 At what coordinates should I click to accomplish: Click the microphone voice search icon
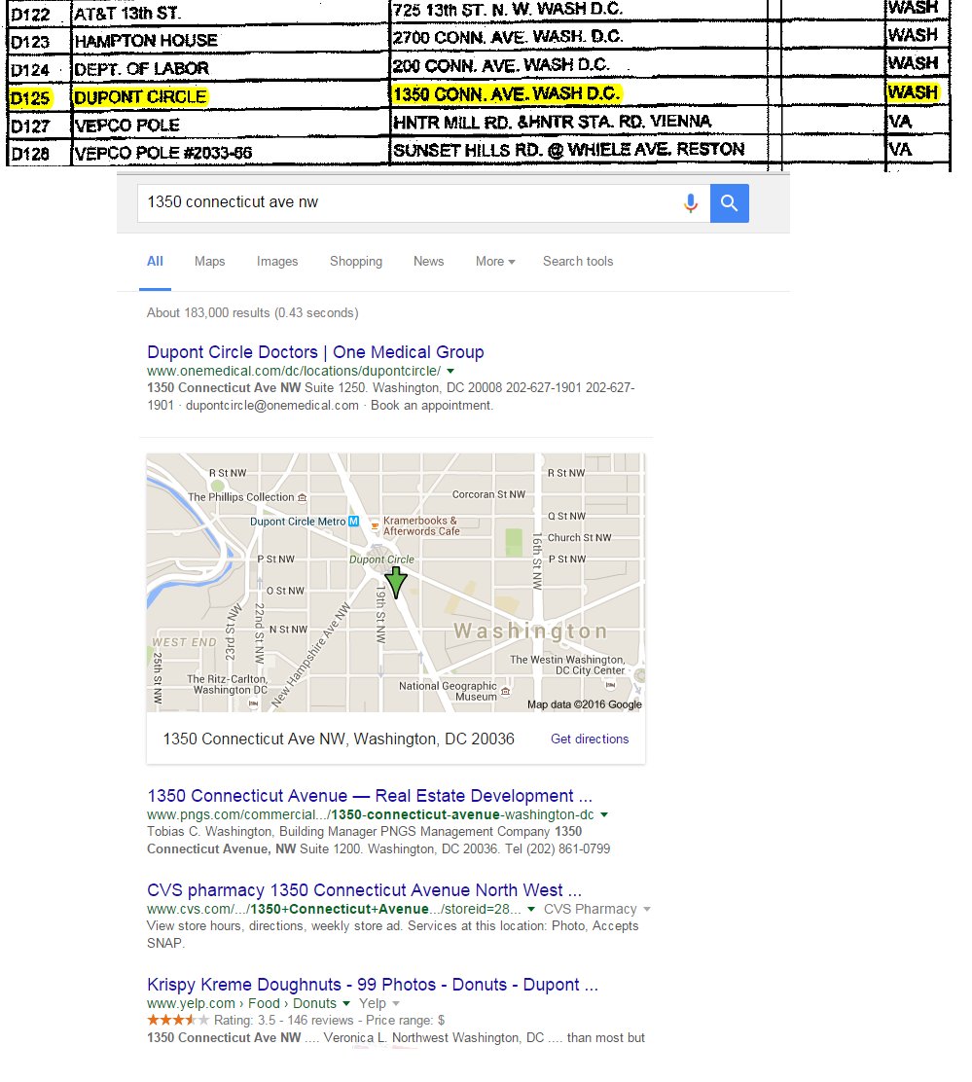691,202
